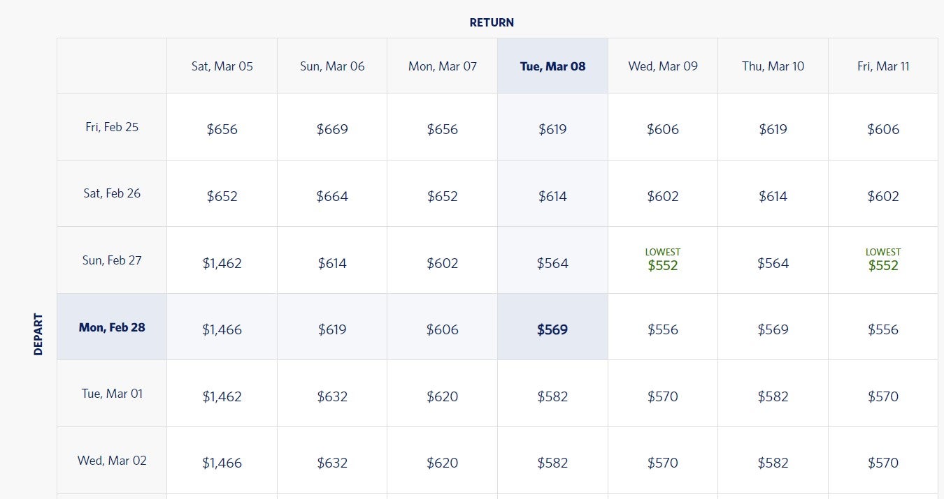
Task: Choose $632 fare departing Tue, Mar 01 returning Sun, Mar 06
Action: pyautogui.click(x=332, y=393)
